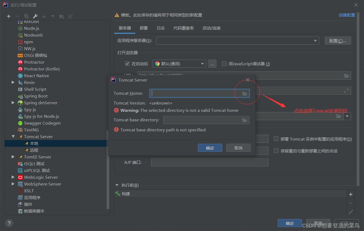Click the plus icon in before-launch section

pyautogui.click(x=351, y=194)
